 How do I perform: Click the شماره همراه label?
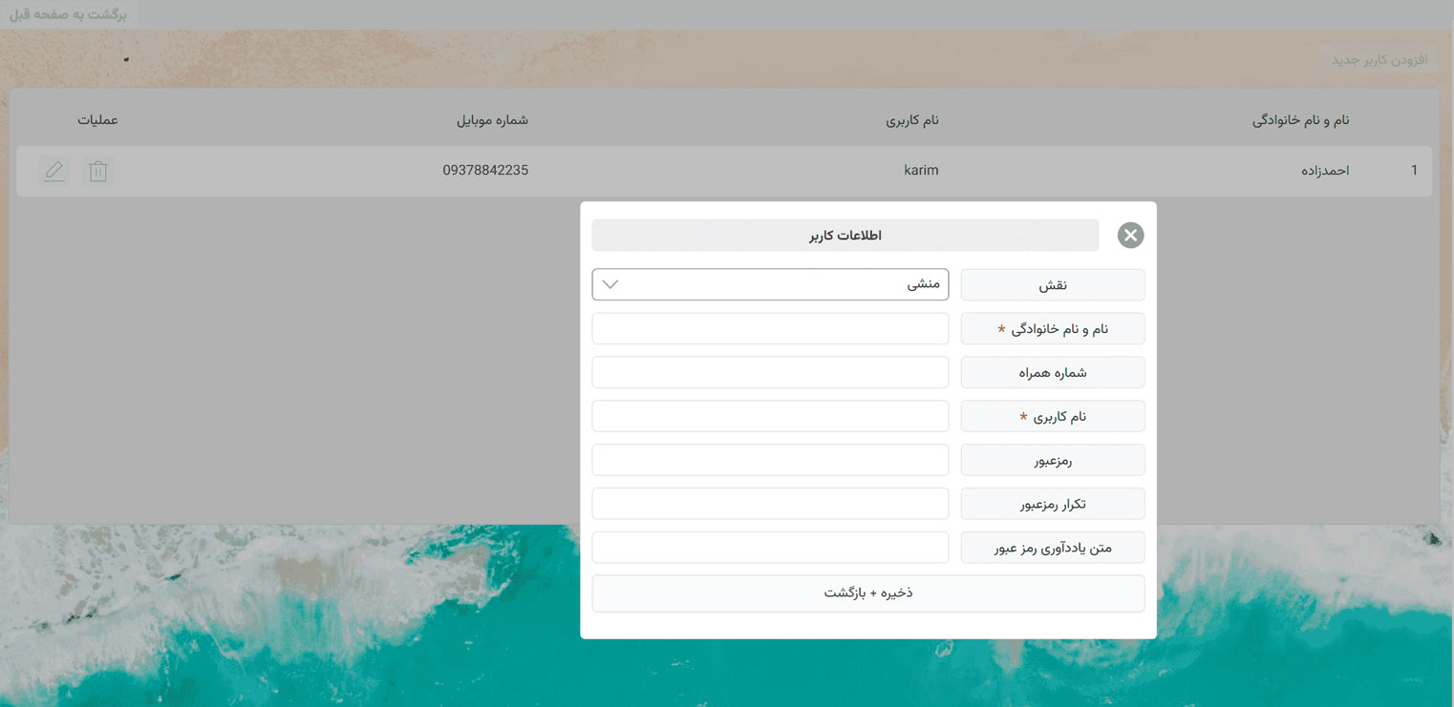[x=1053, y=372]
